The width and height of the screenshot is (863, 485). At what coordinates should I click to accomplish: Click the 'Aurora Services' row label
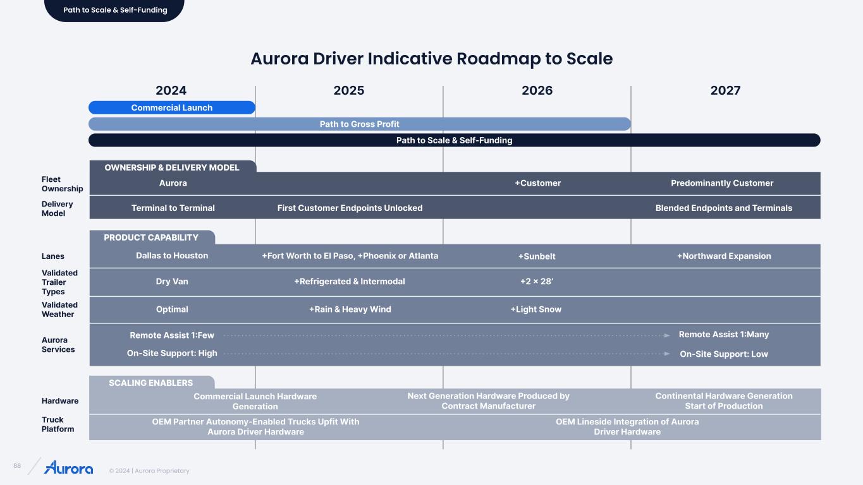(x=58, y=345)
